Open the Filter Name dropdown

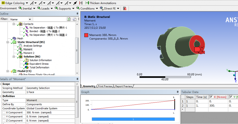[30, 19]
